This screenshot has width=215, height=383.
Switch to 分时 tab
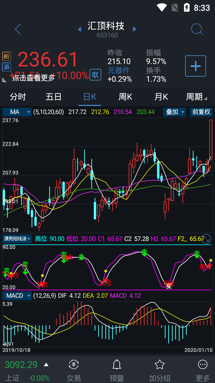[18, 97]
